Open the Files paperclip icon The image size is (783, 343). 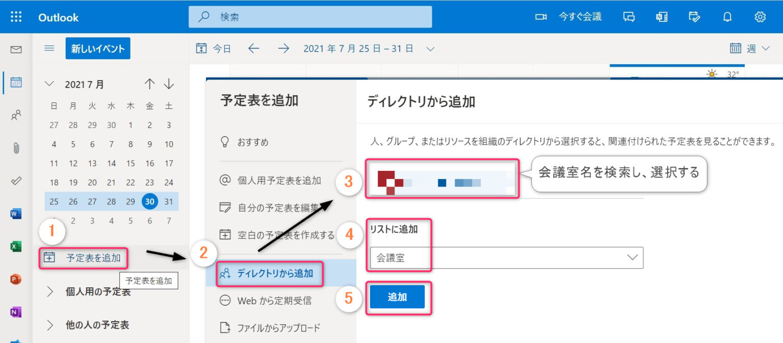pos(16,148)
